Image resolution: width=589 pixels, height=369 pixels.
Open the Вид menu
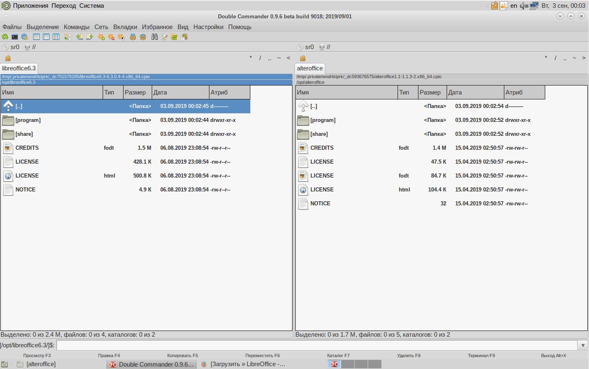tap(183, 27)
